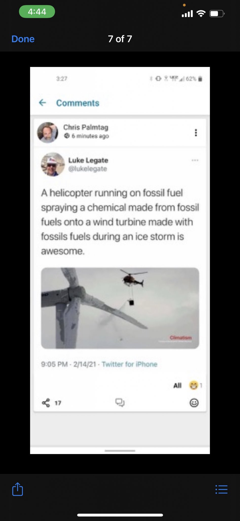The image size is (240, 521).
Task: Tap the Chris Palmtag name
Action: (86, 127)
